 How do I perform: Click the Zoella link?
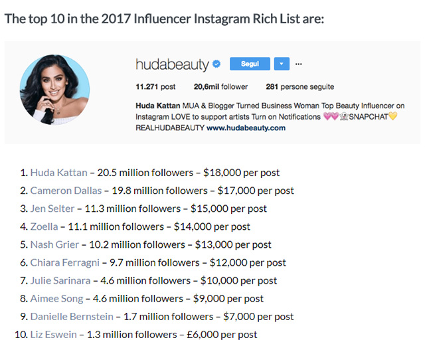44,226
